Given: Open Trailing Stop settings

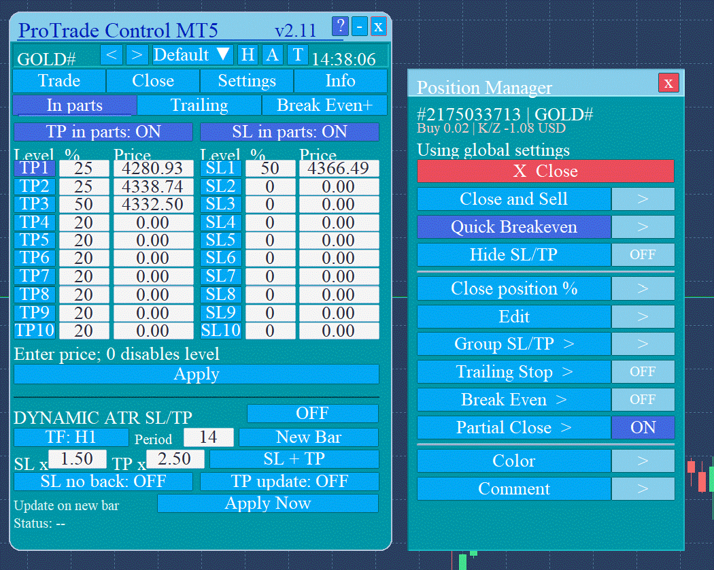Looking at the screenshot, I should pos(513,372).
